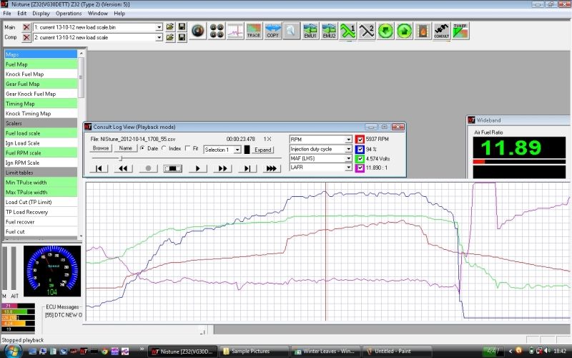This screenshot has height=358, width=572.
Task: Toggle the red RPM trace checkbox
Action: (x=360, y=139)
